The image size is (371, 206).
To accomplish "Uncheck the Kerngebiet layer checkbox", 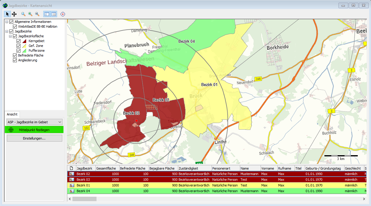I will (x=19, y=41).
